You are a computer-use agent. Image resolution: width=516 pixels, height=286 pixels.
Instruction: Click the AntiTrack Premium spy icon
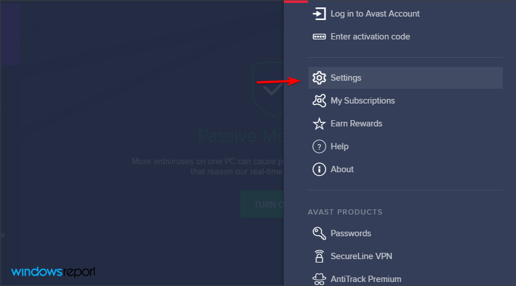(x=319, y=279)
